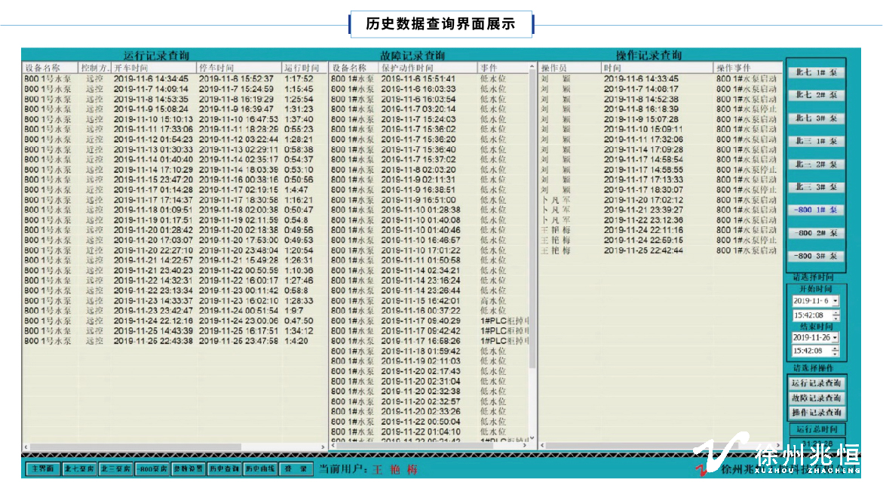Select the 北三 1# 泵 pump button
The height and width of the screenshot is (482, 883).
(x=816, y=141)
